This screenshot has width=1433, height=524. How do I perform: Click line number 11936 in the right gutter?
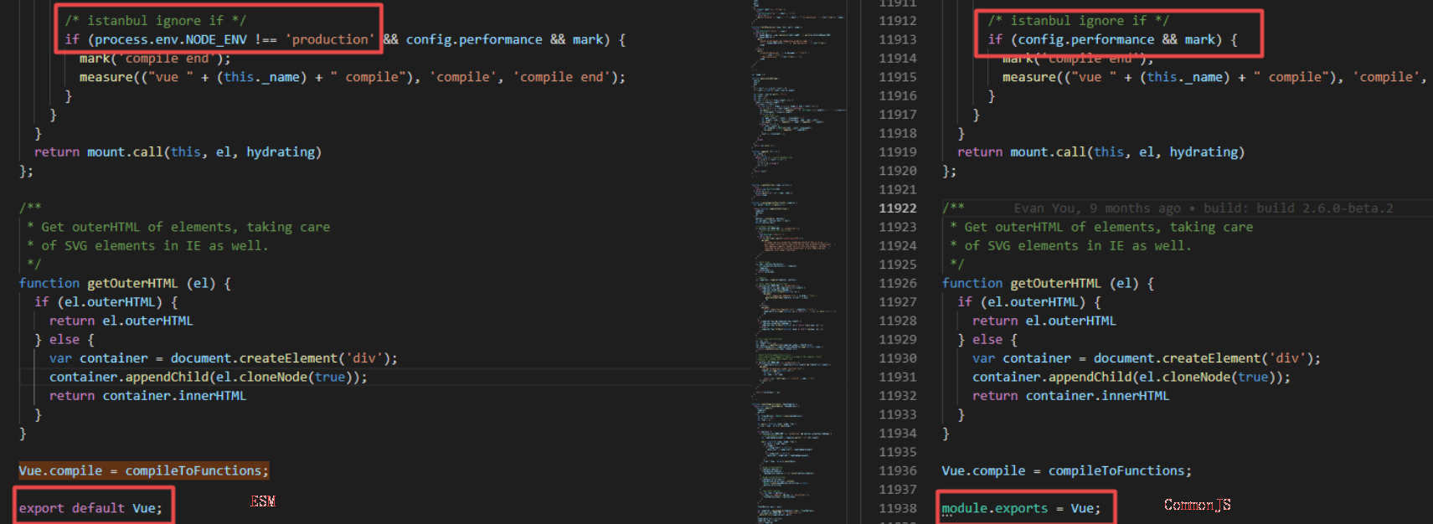[x=897, y=471]
